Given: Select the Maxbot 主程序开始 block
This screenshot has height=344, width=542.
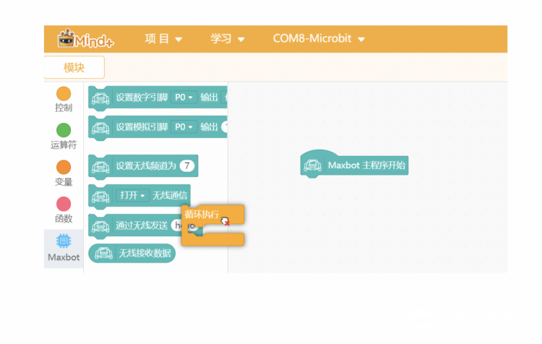Looking at the screenshot, I should pos(354,165).
